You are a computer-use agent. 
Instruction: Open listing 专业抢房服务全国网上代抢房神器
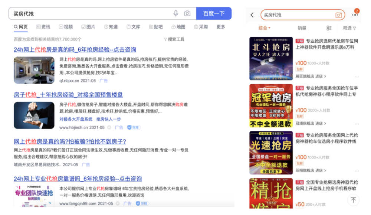coord(327,138)
